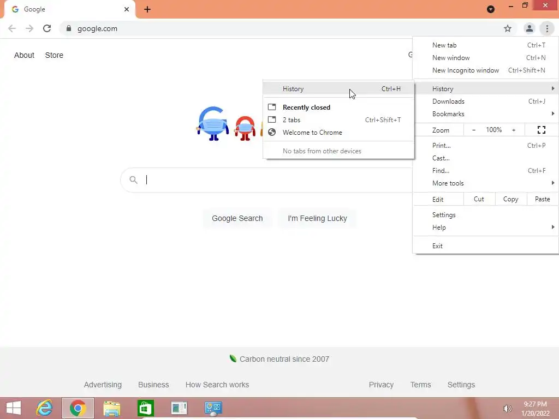Click the lock icon beside google.com
Screen dimensions: 559x419
tap(69, 28)
